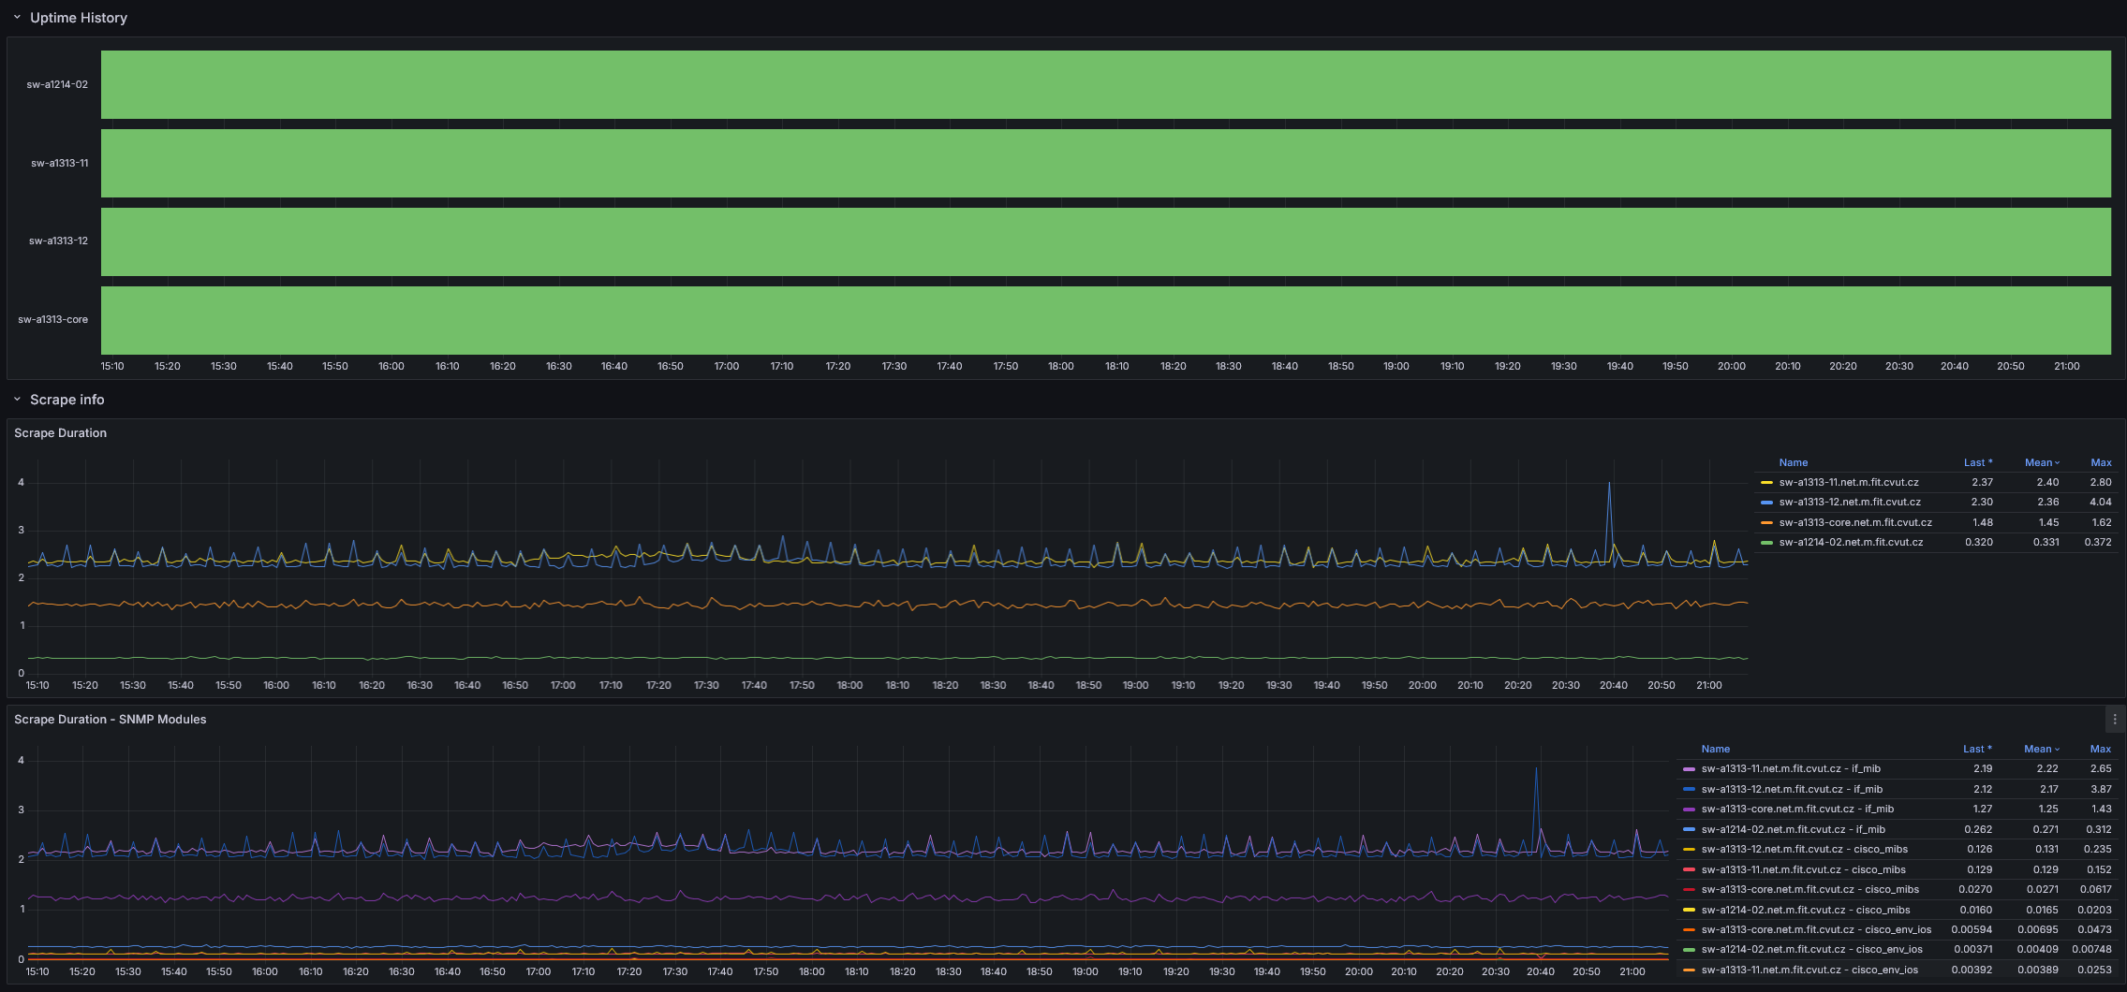Open the SNMP Modules panel three-dot menu
The image size is (2127, 992).
[x=2114, y=720]
